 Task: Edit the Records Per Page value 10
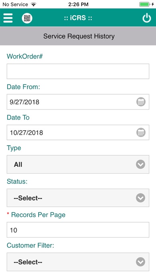click(x=78, y=230)
